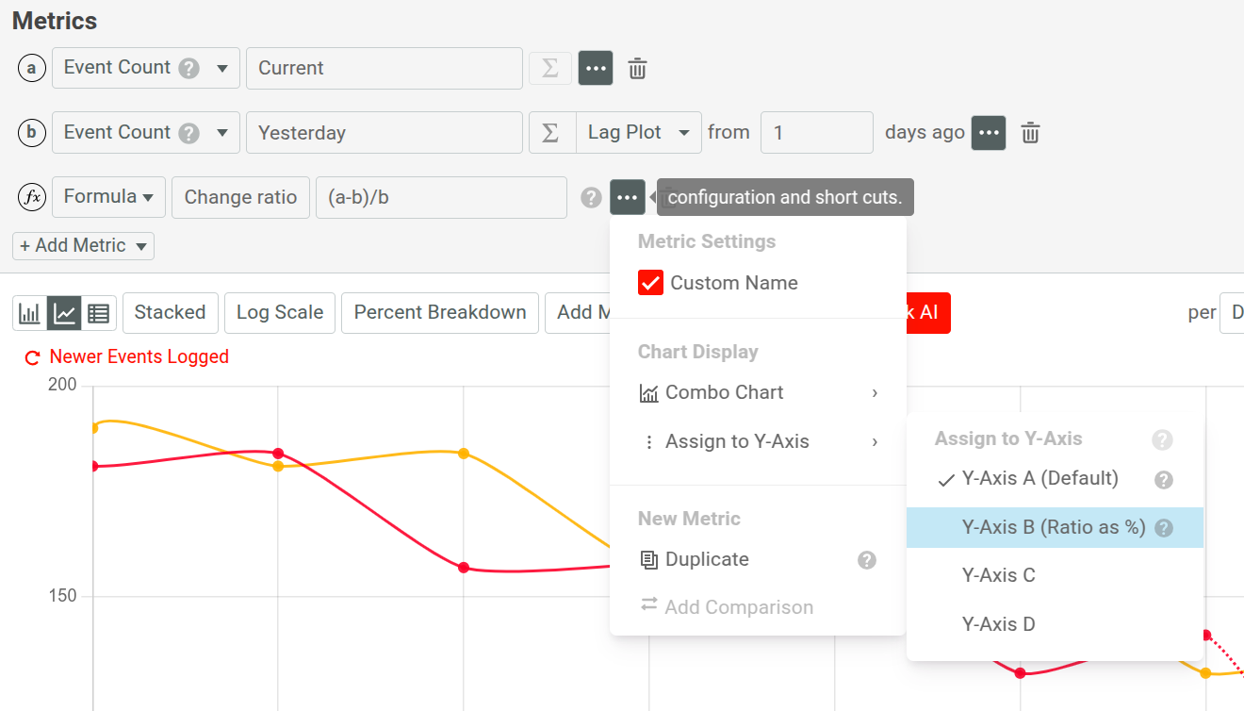Open the Event Count dropdown for metric a
The height and width of the screenshot is (711, 1244).
click(145, 67)
